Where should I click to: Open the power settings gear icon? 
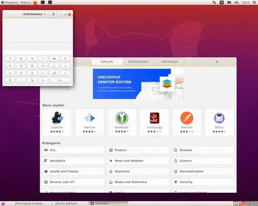pos(254,2)
